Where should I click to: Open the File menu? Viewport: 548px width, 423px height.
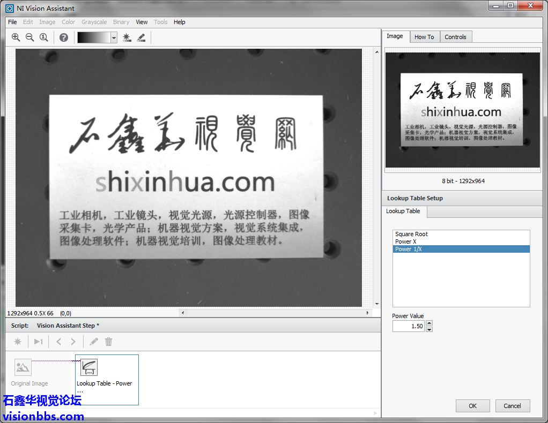click(x=12, y=22)
